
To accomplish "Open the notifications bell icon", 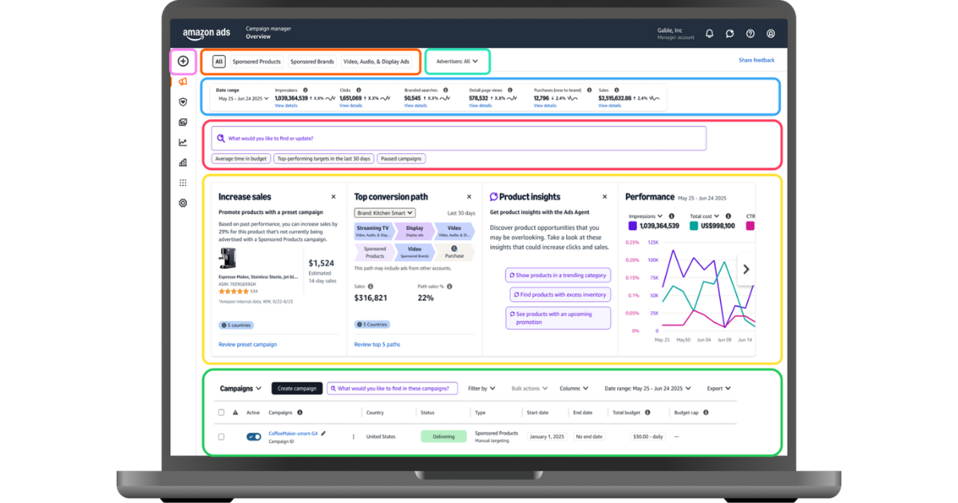I will click(709, 34).
